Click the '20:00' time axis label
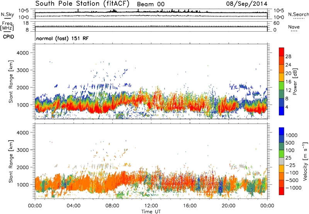 [228, 206]
